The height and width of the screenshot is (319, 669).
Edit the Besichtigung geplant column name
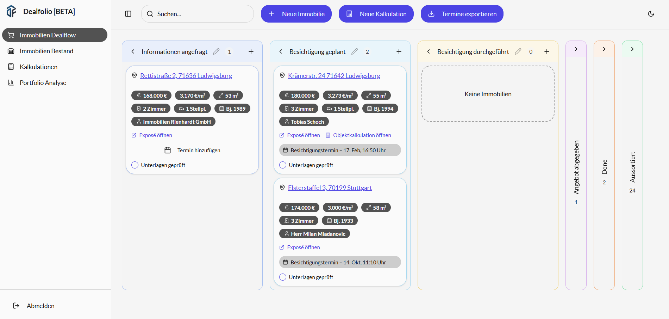(355, 51)
